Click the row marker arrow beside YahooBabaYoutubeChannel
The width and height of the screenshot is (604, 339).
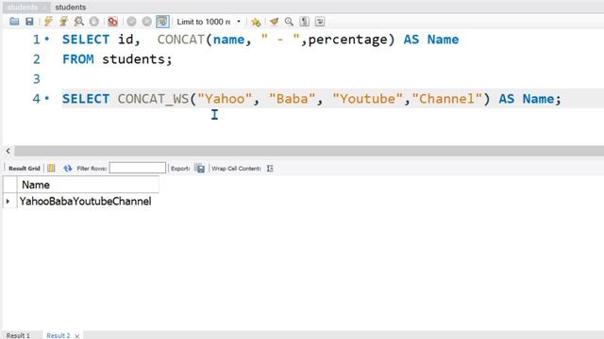(x=8, y=201)
